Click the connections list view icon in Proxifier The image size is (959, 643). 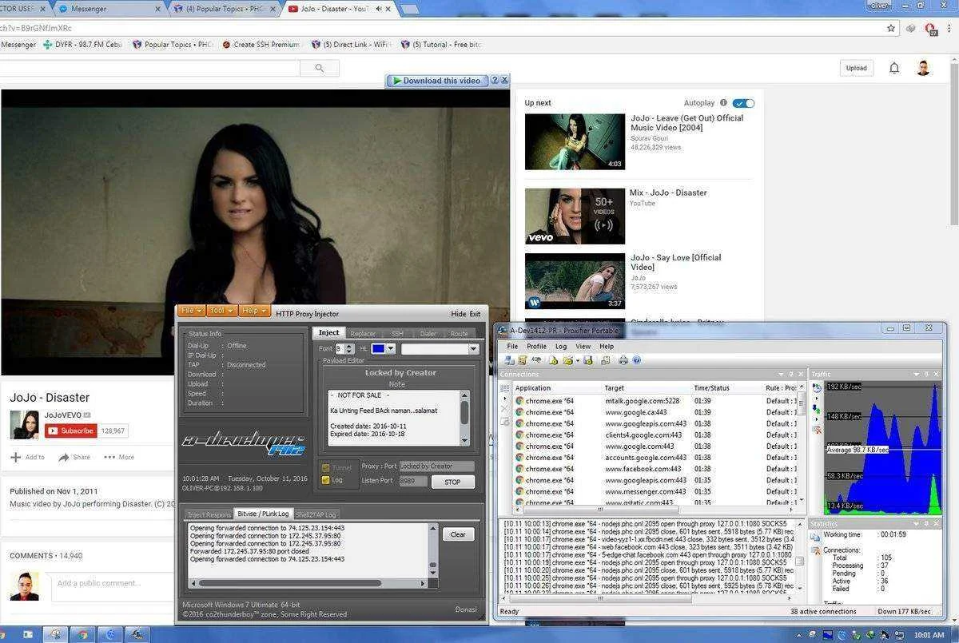pos(504,388)
